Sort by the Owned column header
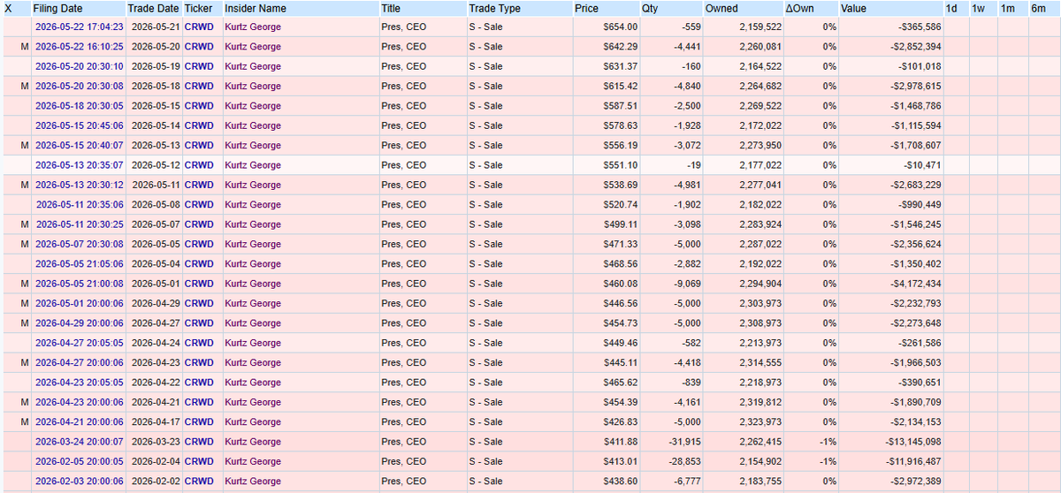 (x=721, y=8)
